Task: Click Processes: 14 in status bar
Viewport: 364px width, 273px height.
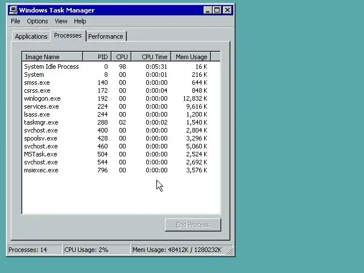Action: (35, 250)
